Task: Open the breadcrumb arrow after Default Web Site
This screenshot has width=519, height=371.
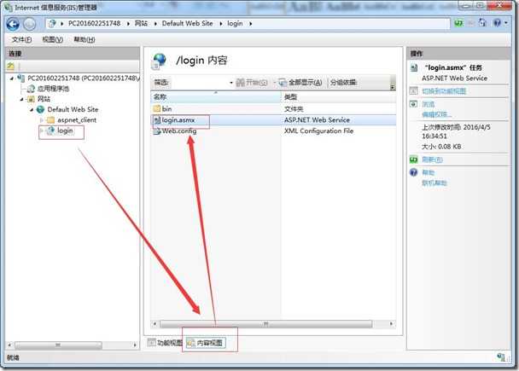Action: (221, 24)
